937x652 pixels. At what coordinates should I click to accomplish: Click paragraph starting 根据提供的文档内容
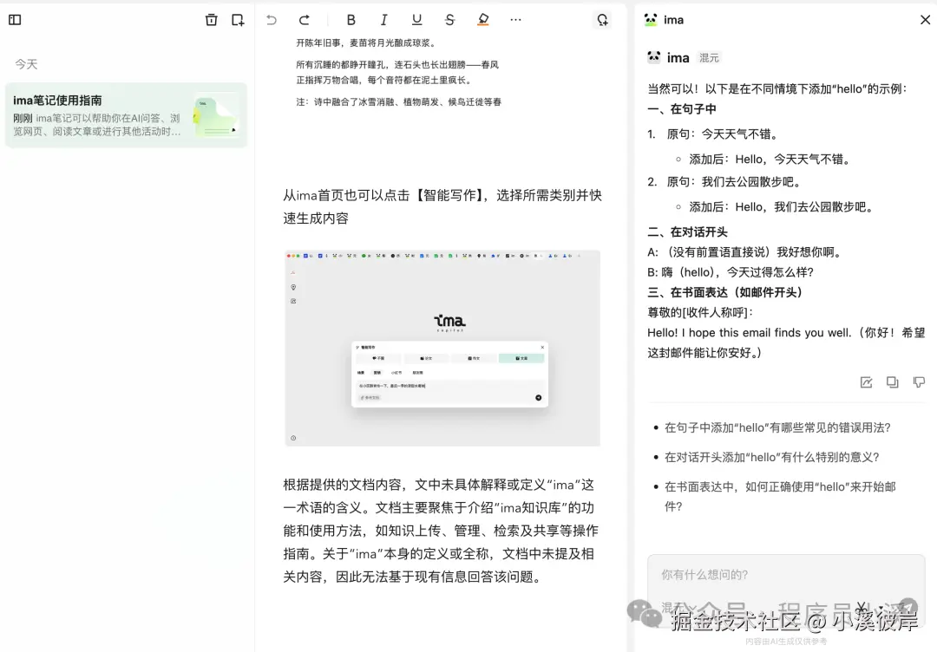(x=441, y=531)
